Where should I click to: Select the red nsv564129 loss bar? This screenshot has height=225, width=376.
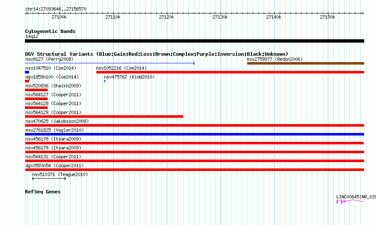pos(104,117)
